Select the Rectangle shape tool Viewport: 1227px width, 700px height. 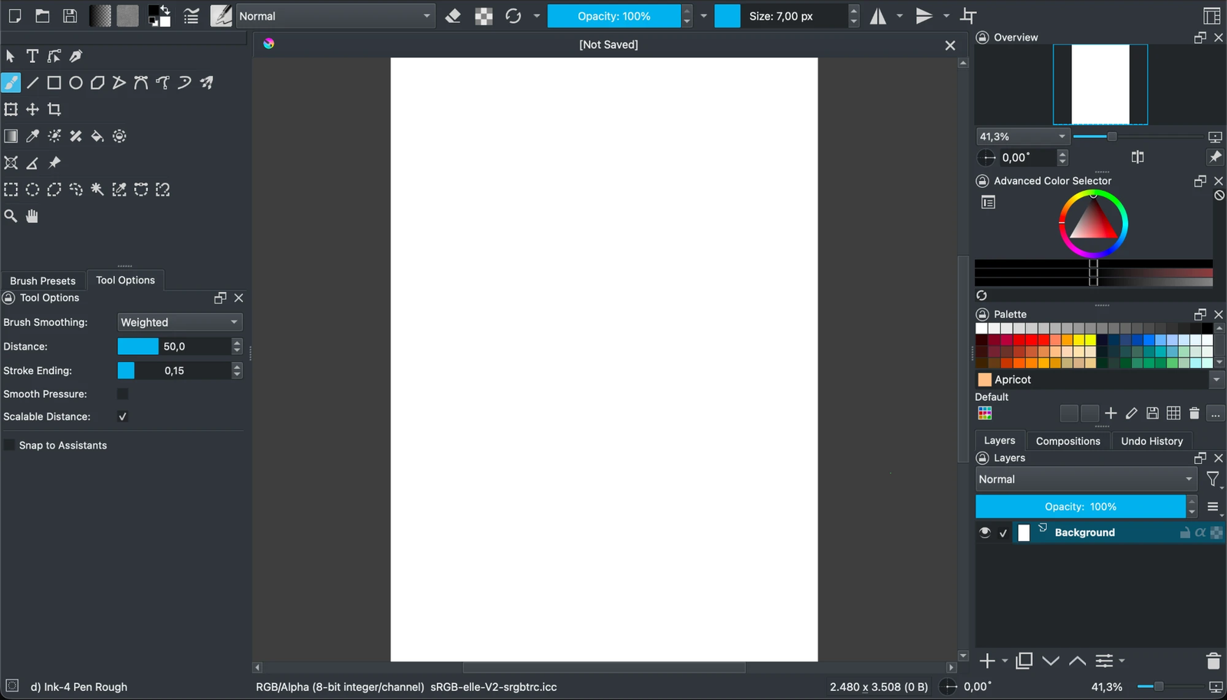(x=54, y=83)
